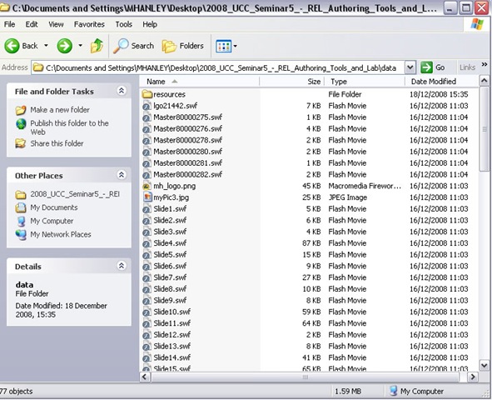Viewport: 492px width, 400px height.
Task: Click Share this folder link
Action: tap(57, 143)
